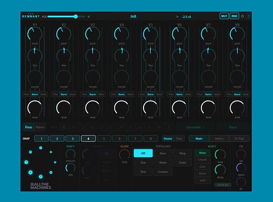Open help with the question mark icon
This screenshot has width=273, height=202.
pos(249,16)
